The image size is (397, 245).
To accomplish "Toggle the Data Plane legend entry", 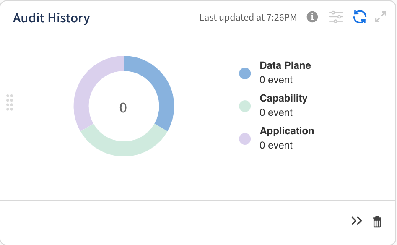I will (x=285, y=65).
